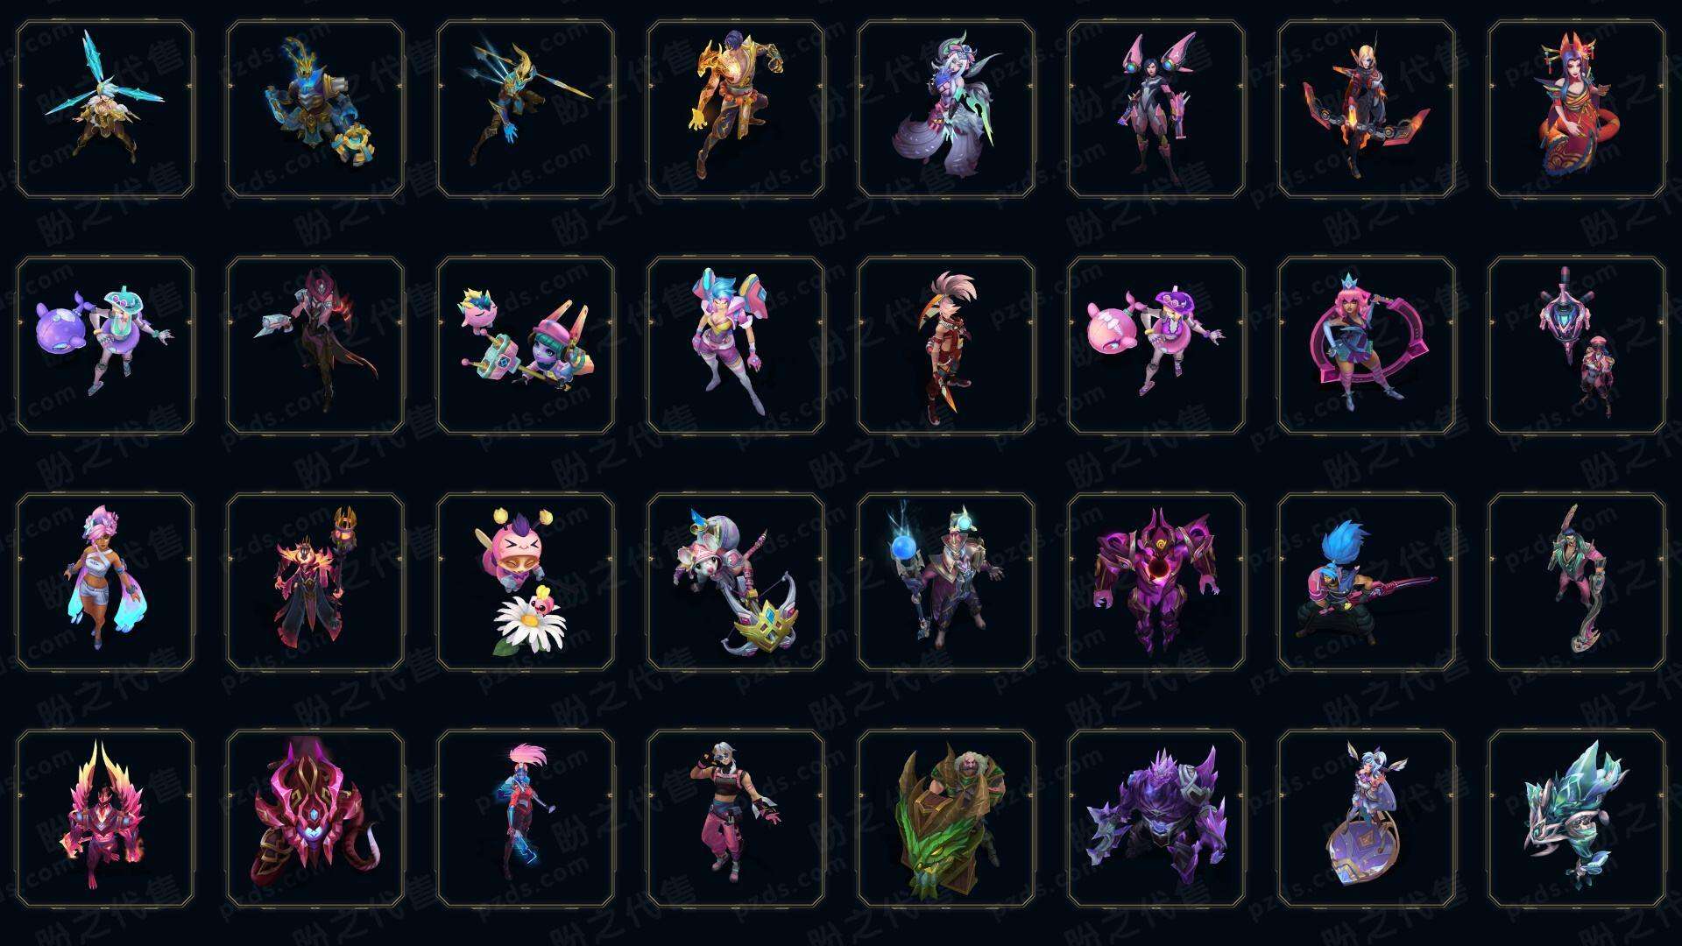The width and height of the screenshot is (1682, 946).
Task: Select the blue-haired swordsman with long blade
Action: [x=1367, y=582]
